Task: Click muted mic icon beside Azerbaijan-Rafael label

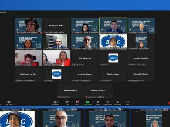Action: pyautogui.click(x=44, y=32)
